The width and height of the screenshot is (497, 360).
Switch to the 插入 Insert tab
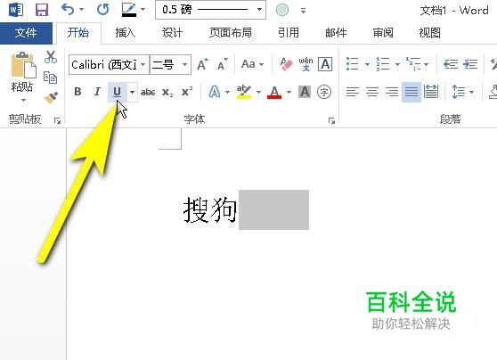126,33
